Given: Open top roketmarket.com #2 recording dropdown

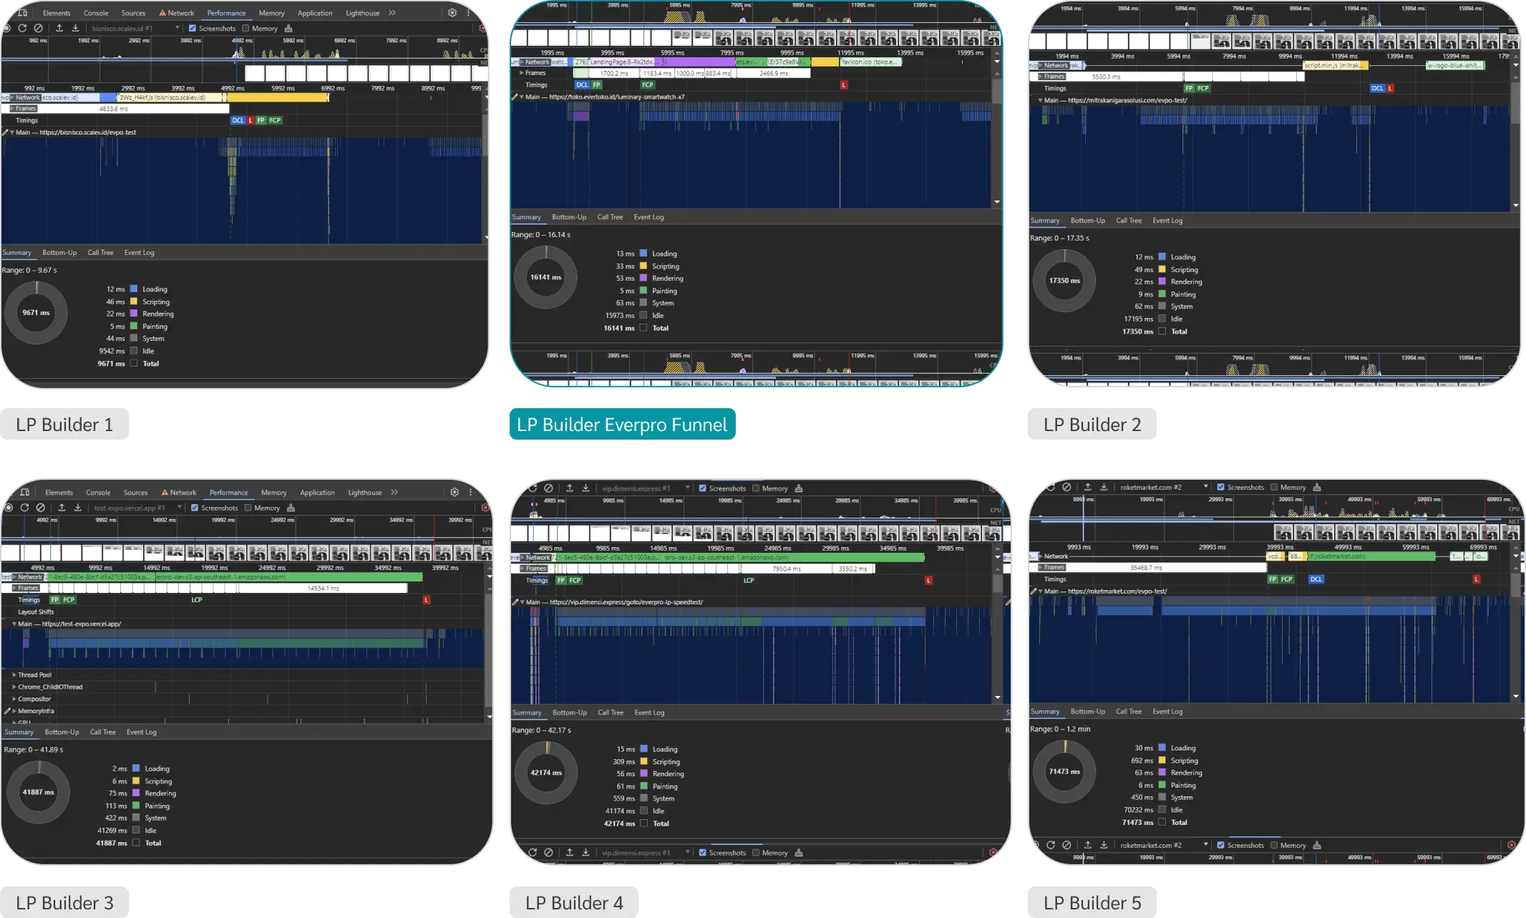Looking at the screenshot, I should (x=1164, y=487).
